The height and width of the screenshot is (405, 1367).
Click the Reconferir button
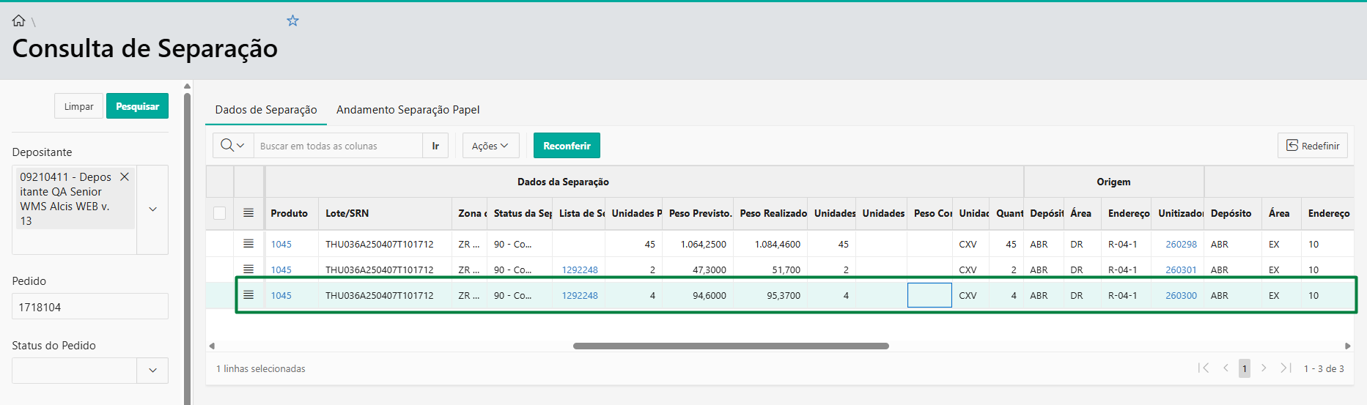567,146
